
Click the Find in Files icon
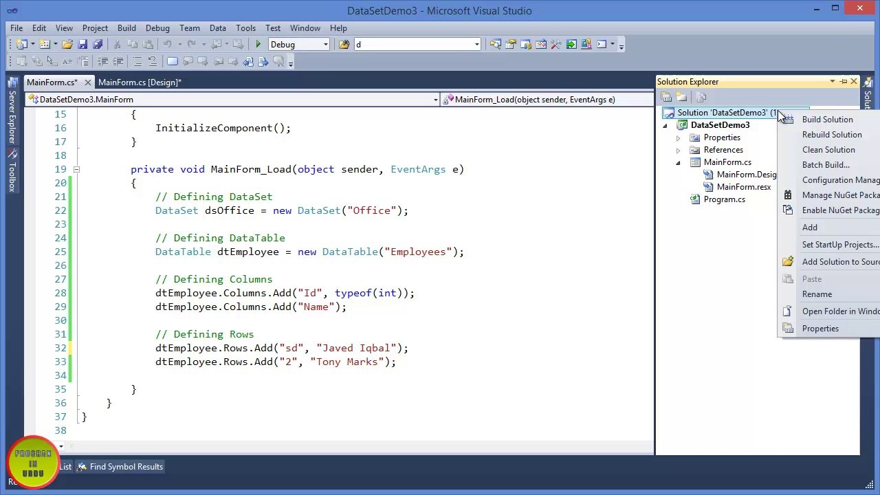(344, 45)
